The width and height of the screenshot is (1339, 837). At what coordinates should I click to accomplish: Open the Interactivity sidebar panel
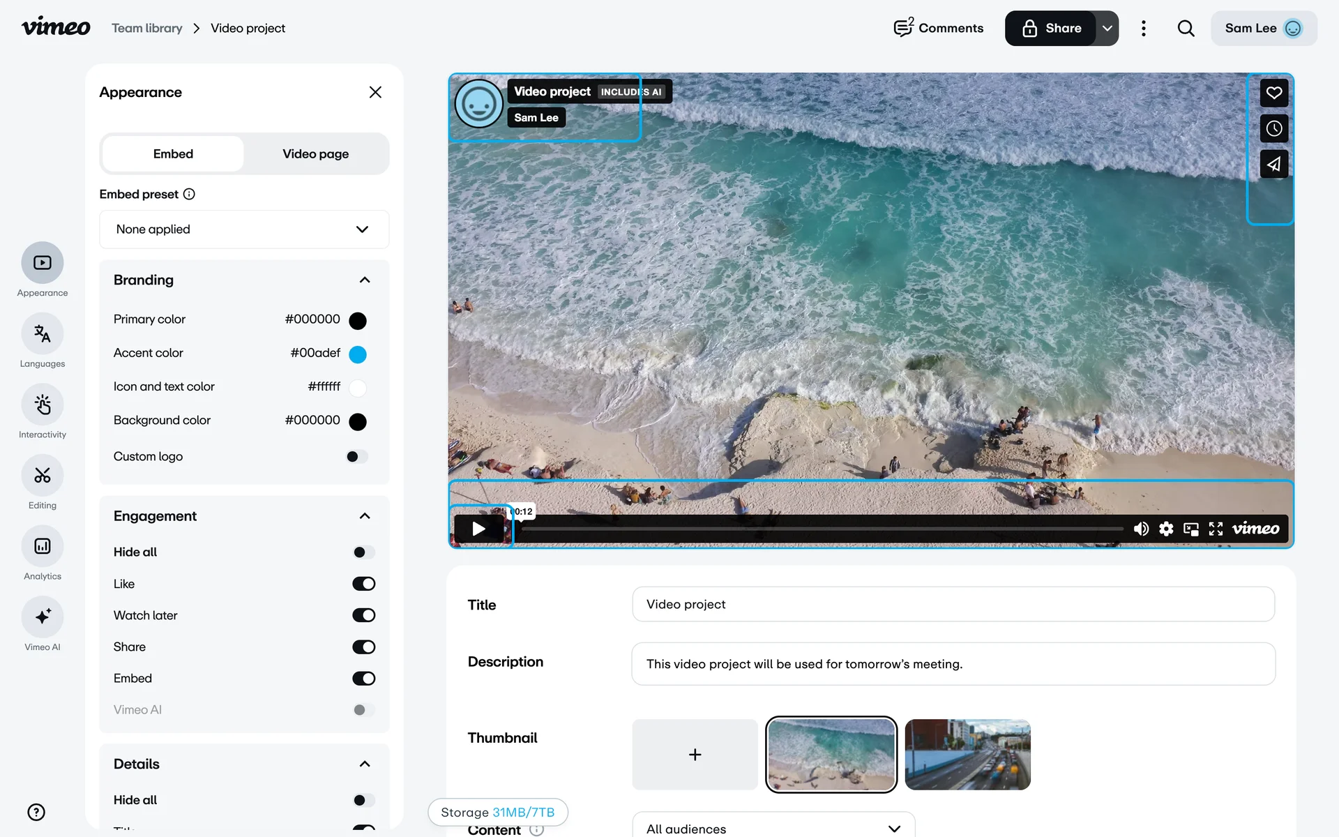(x=43, y=405)
